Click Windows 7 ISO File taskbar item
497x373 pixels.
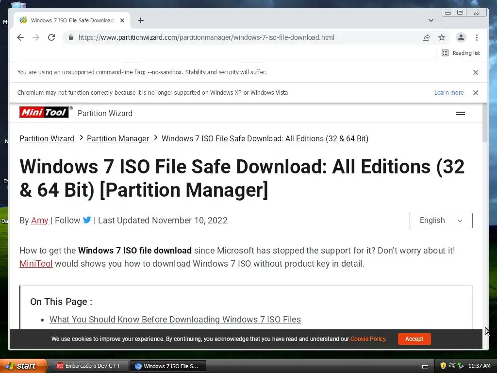pyautogui.click(x=168, y=366)
